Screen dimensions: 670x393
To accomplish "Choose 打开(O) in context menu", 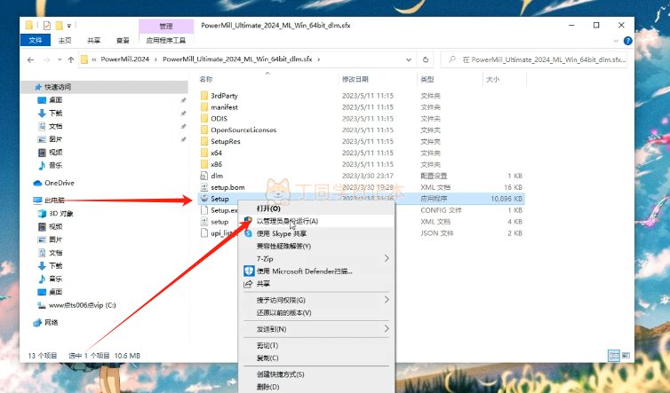I will pyautogui.click(x=268, y=208).
